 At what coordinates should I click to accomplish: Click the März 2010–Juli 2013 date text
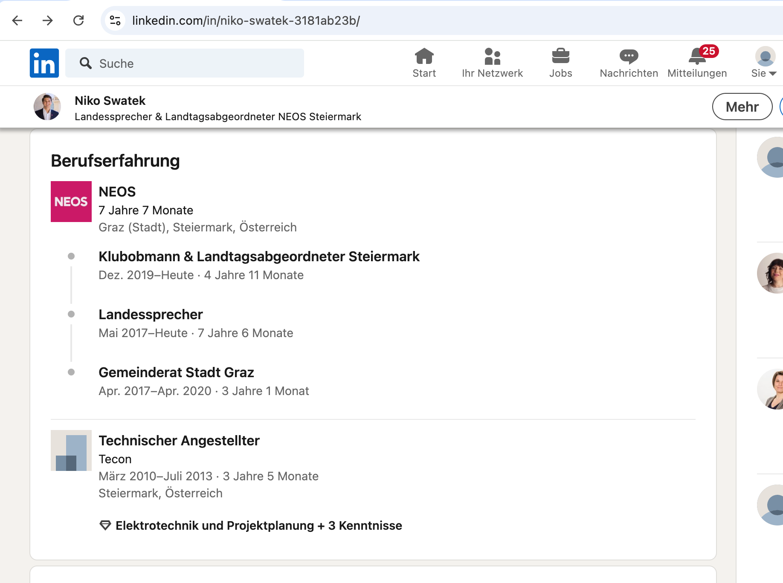tap(156, 476)
